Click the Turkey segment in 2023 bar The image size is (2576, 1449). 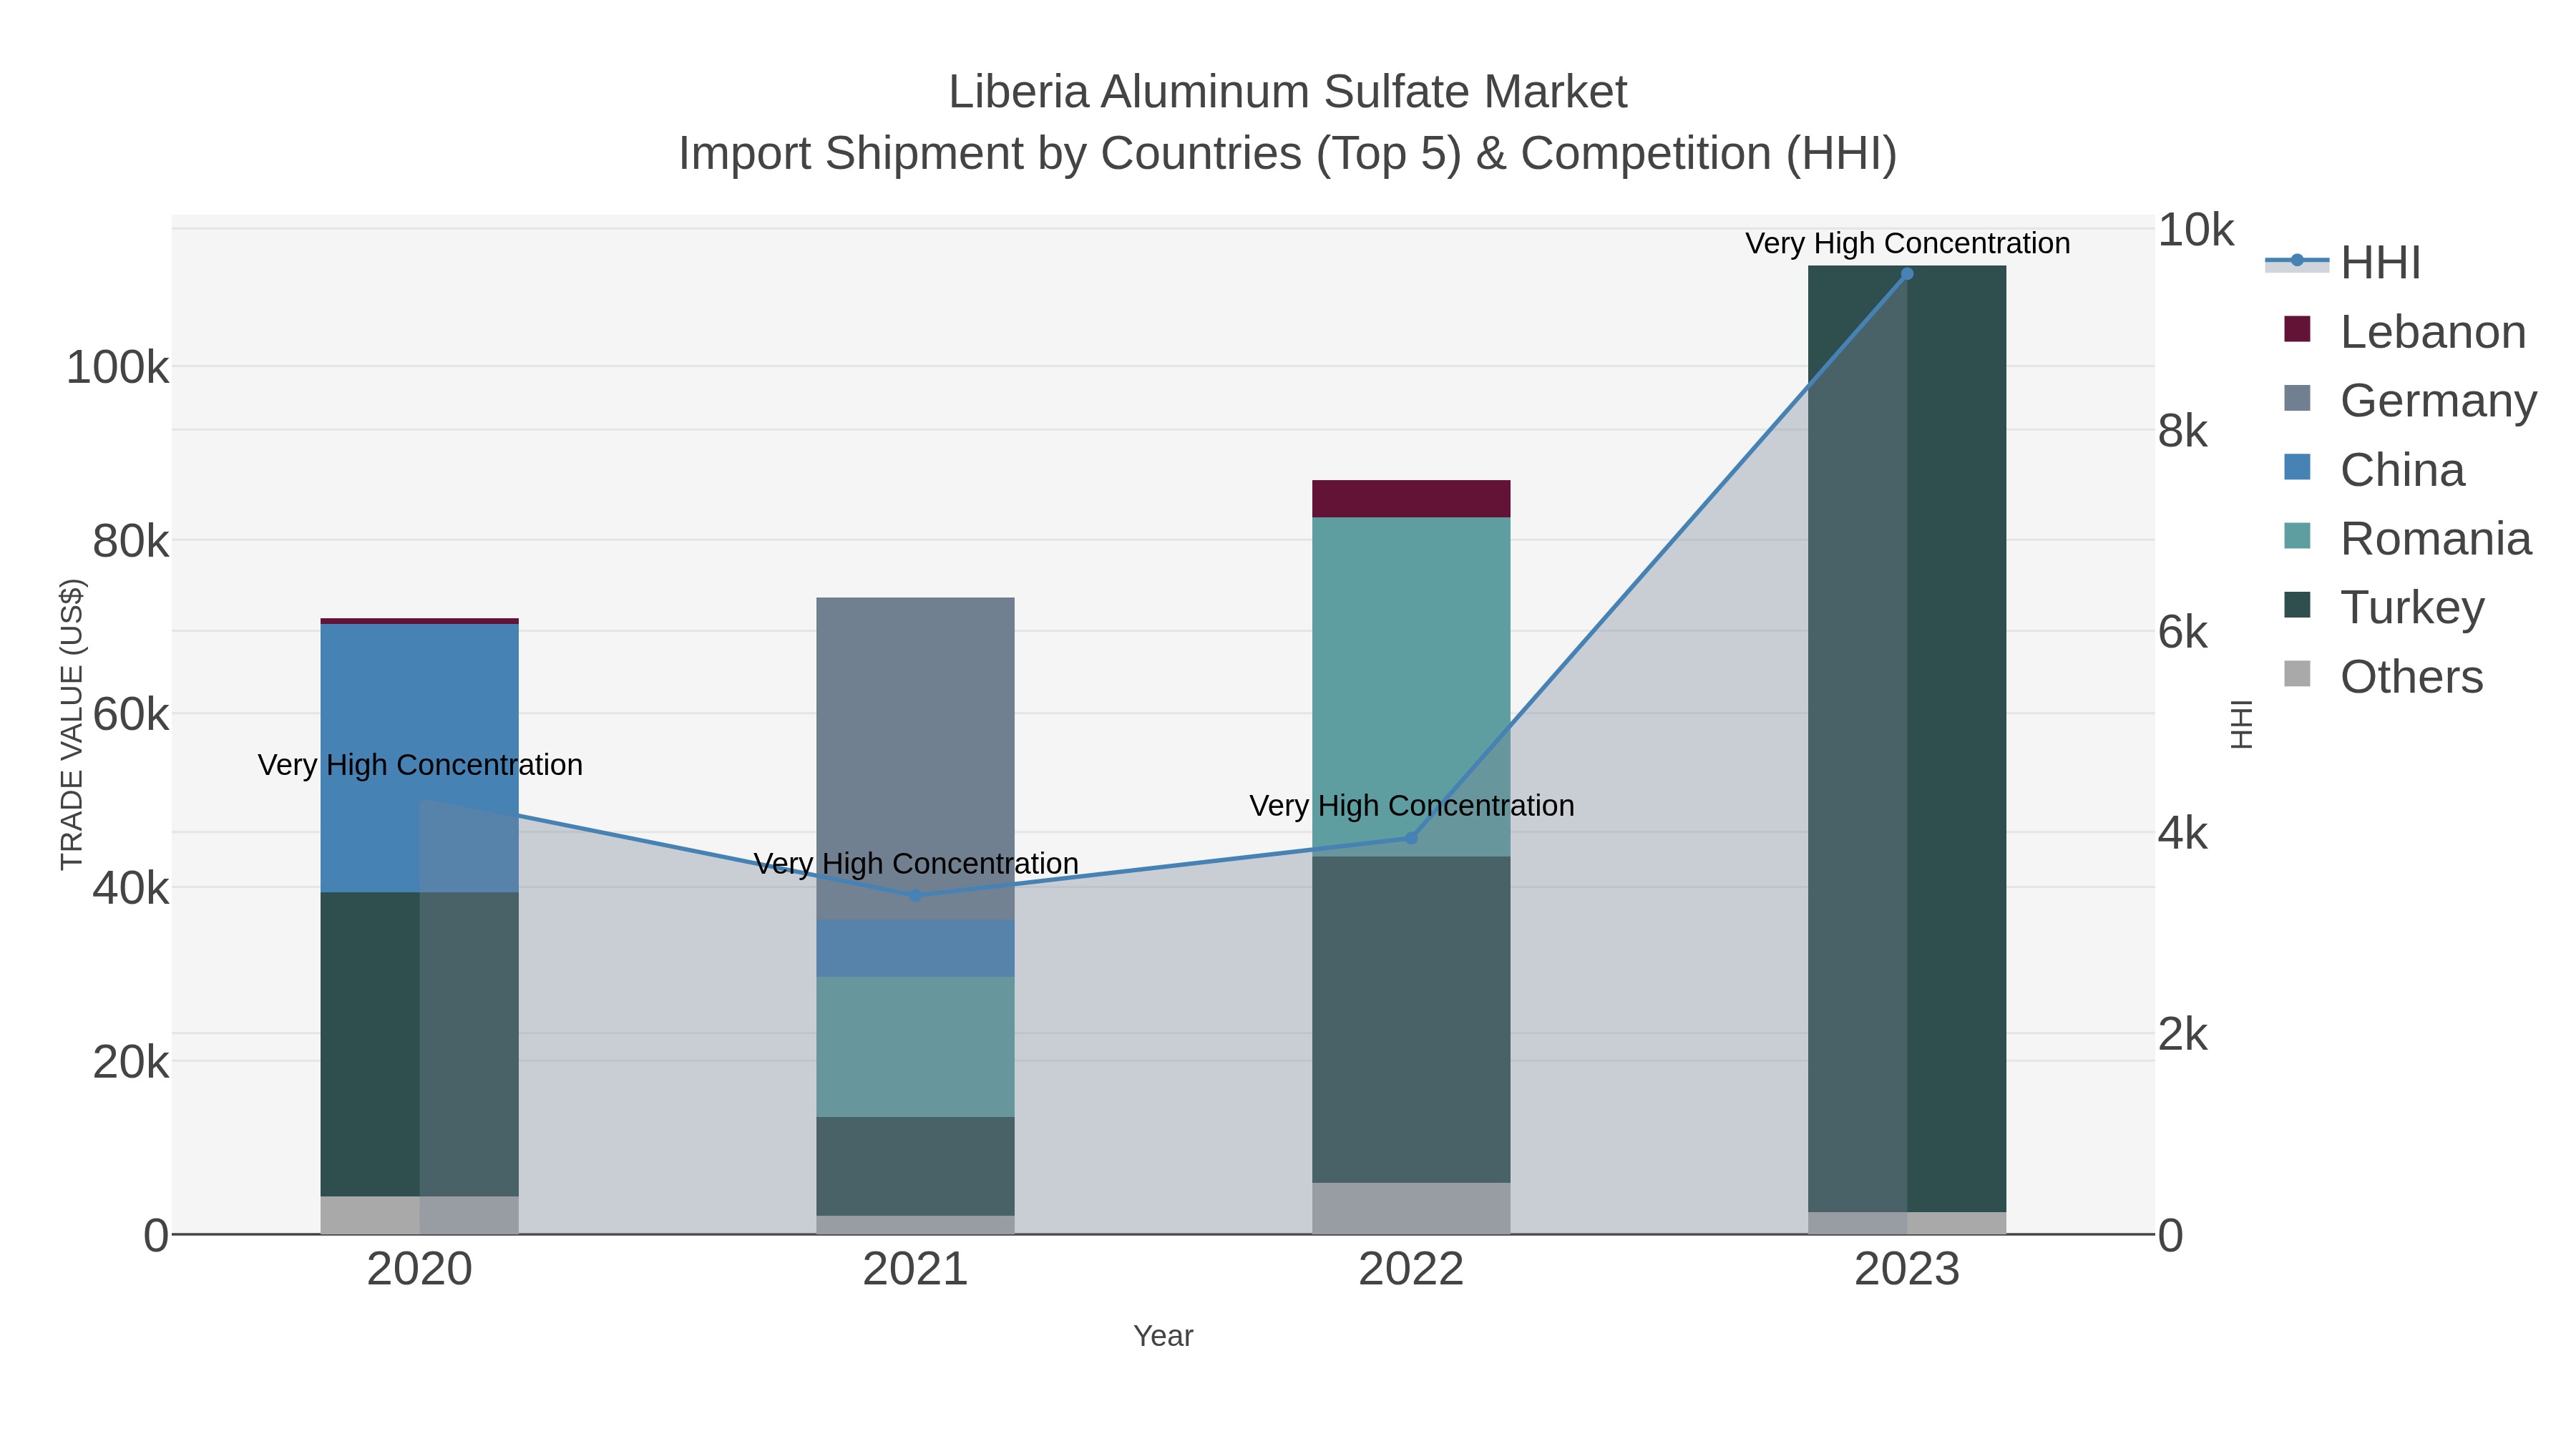click(1906, 739)
